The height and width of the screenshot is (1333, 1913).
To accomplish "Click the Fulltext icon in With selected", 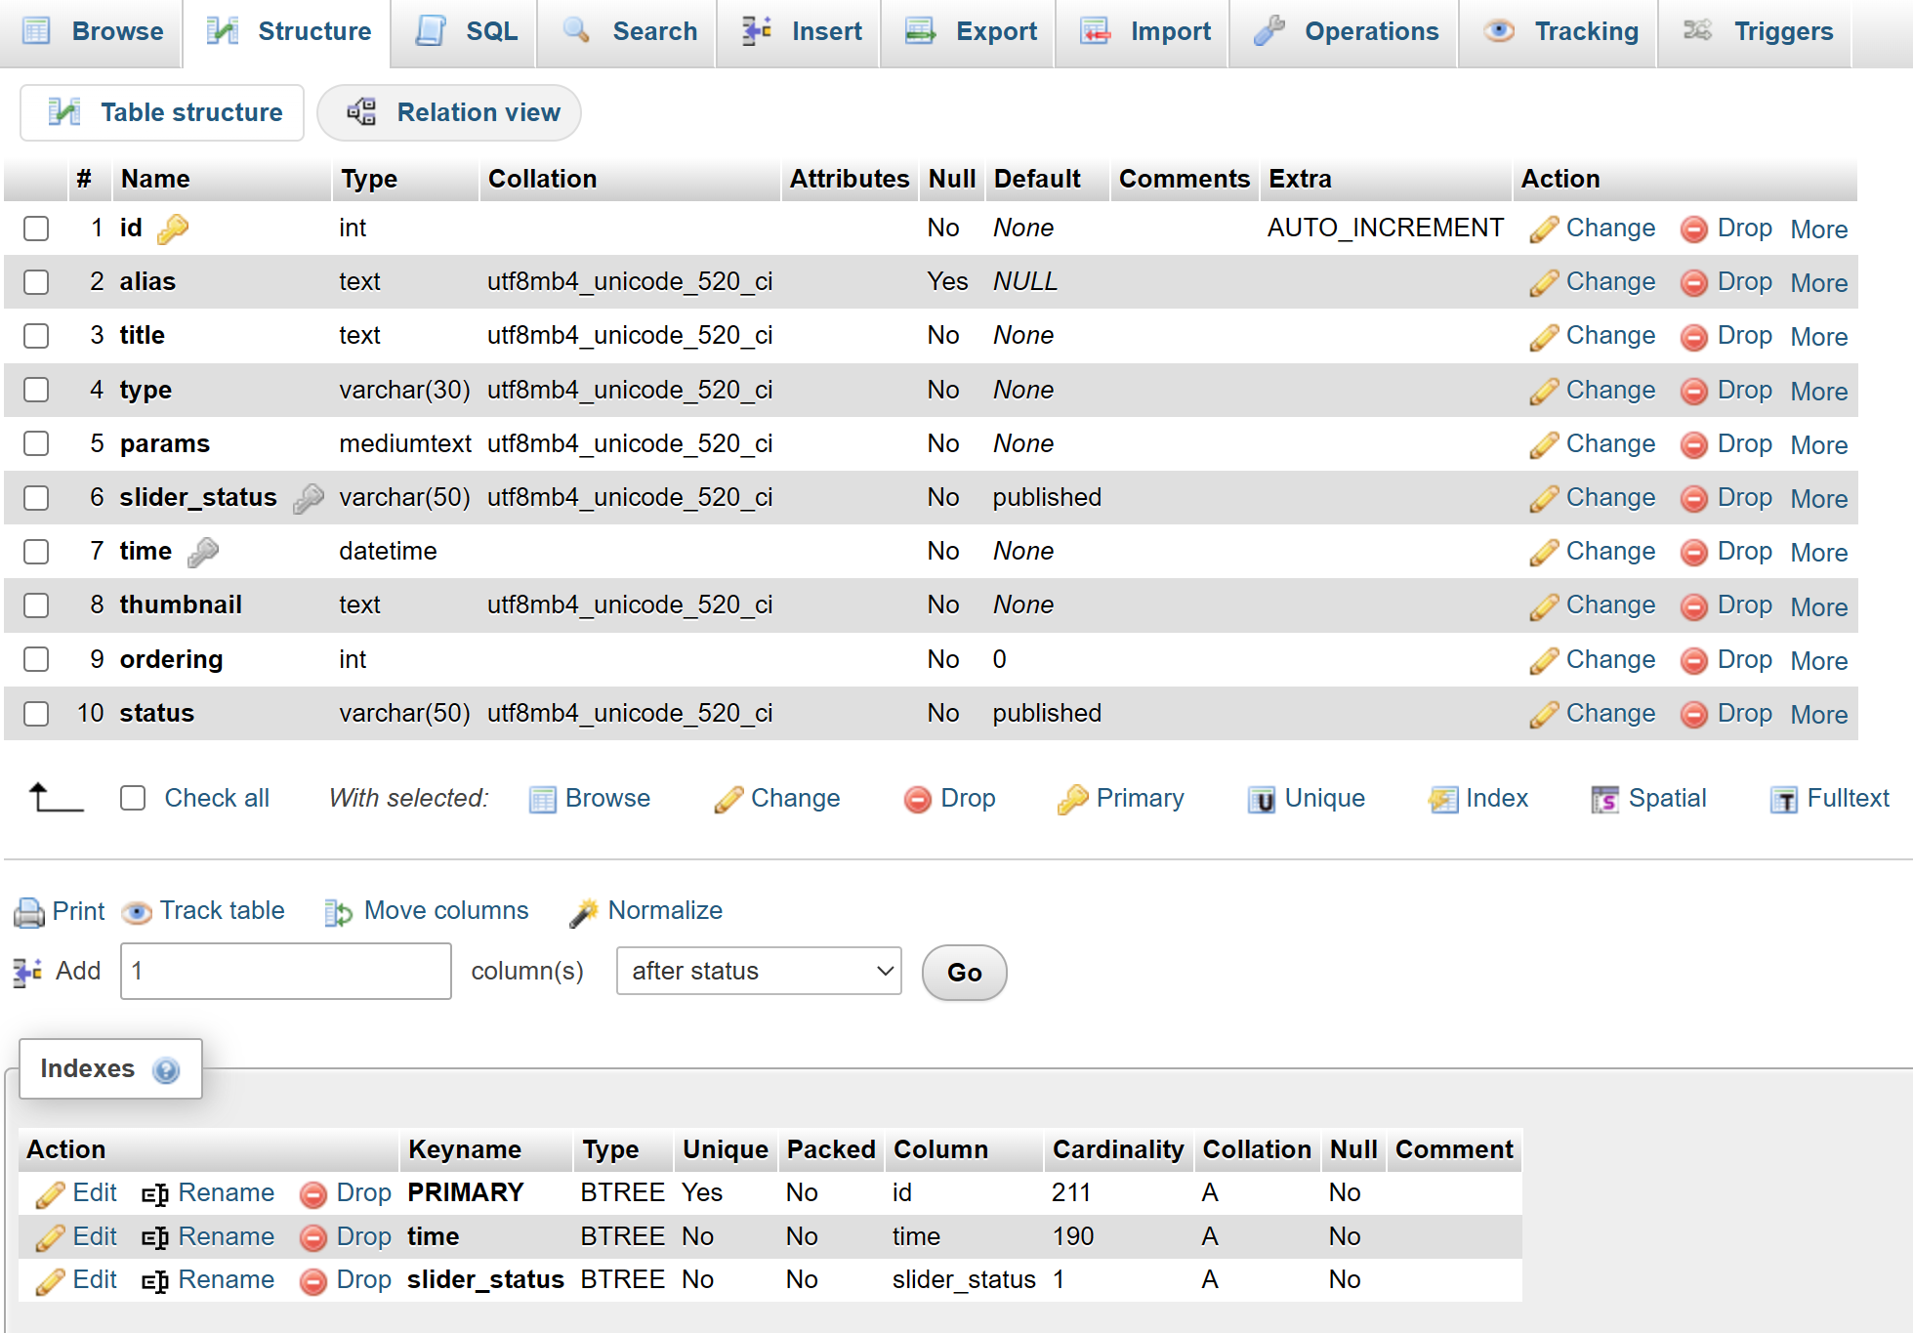I will [x=1783, y=800].
